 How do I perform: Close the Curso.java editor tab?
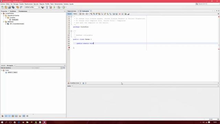91,11
